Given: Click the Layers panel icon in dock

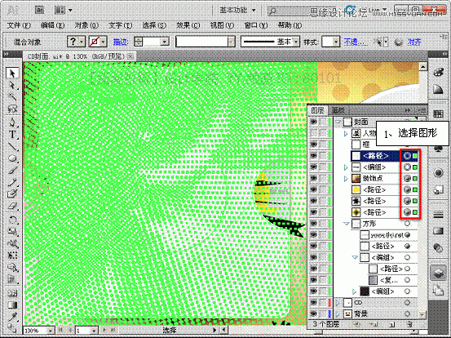Looking at the screenshot, I should point(438,273).
